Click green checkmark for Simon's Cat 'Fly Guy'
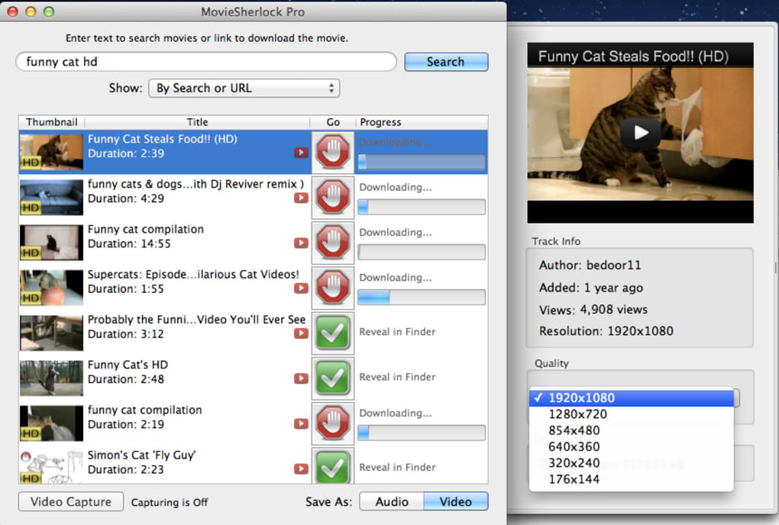This screenshot has width=779, height=525. tap(333, 466)
